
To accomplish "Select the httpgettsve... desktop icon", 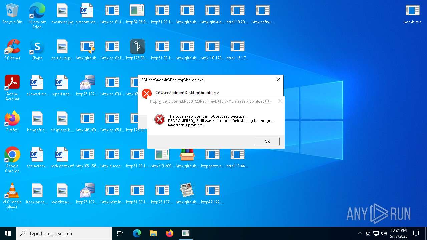I will tap(212, 158).
